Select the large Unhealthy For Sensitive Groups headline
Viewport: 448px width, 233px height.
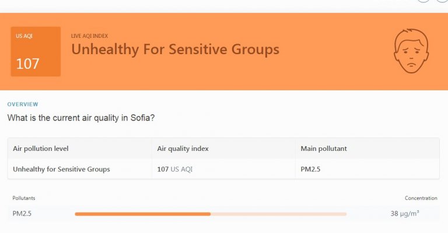click(x=175, y=50)
